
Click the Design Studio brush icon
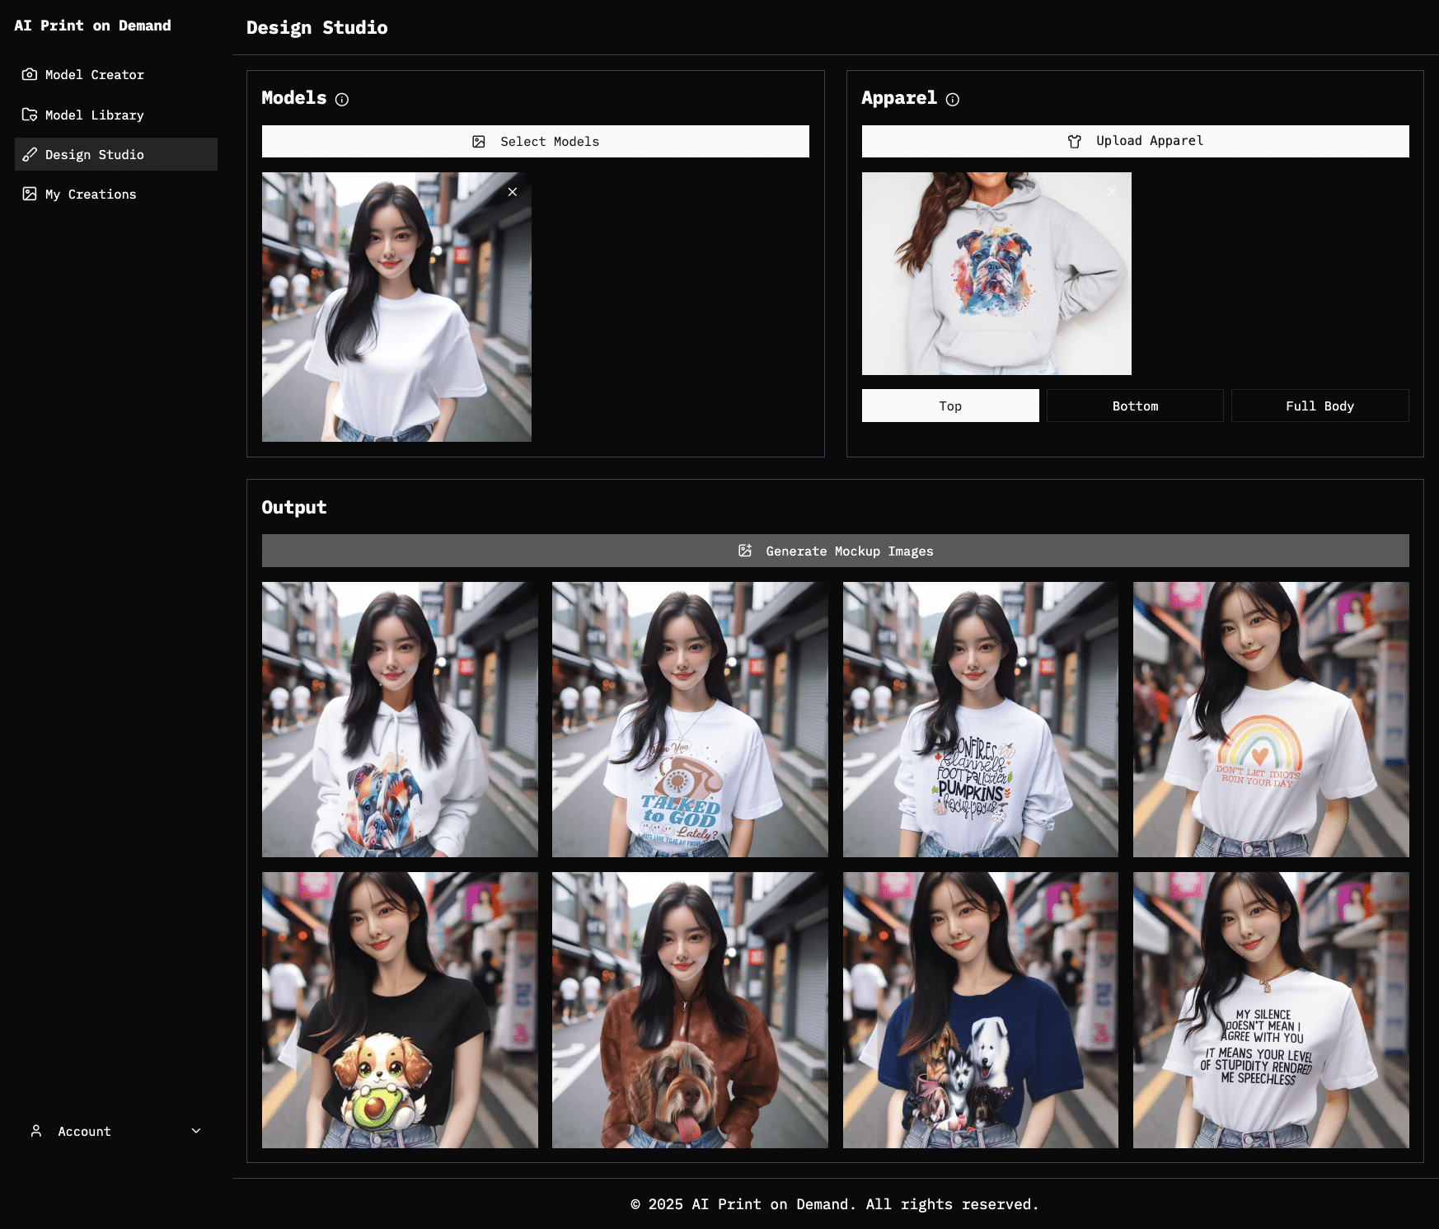[x=30, y=154]
